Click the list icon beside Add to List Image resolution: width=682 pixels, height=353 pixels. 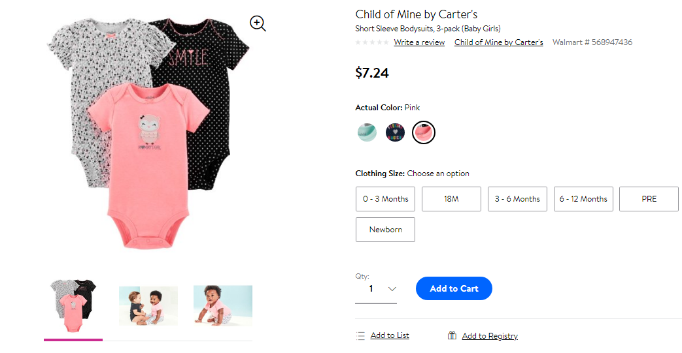click(360, 335)
